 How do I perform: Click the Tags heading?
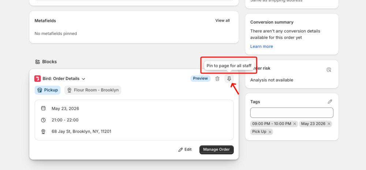255,102
